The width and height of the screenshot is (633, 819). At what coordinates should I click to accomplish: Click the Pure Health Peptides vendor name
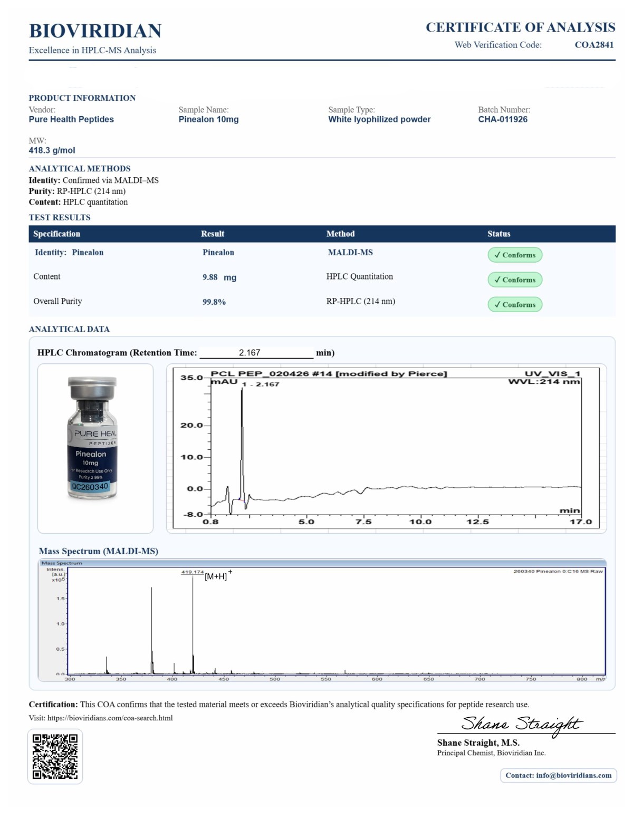(71, 119)
